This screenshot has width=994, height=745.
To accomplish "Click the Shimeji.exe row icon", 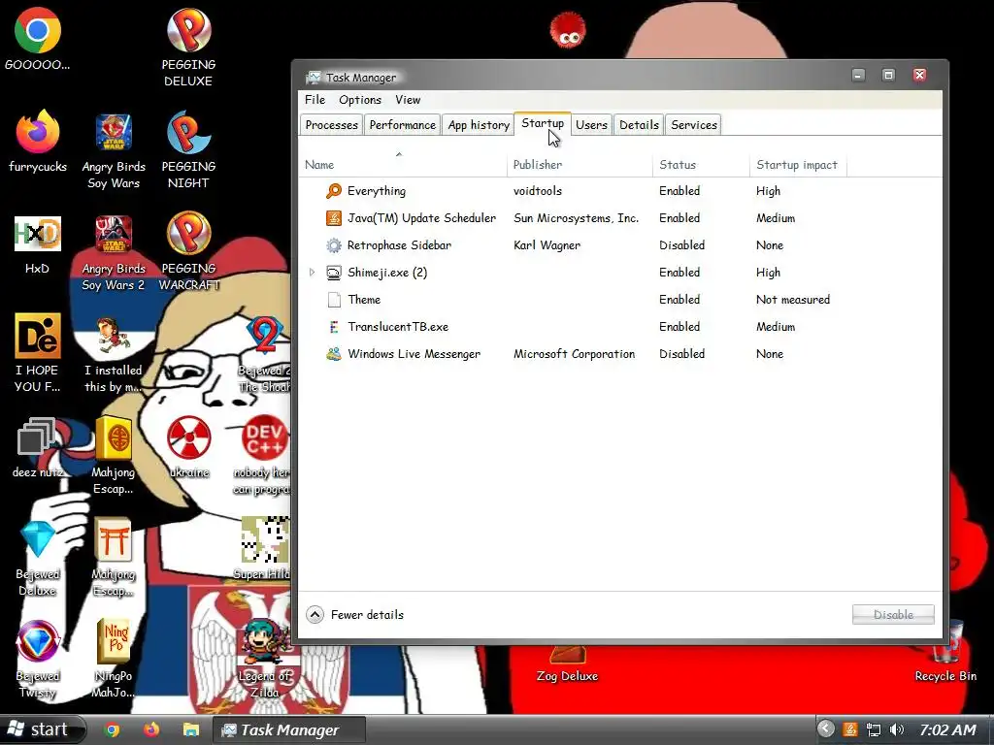I will pyautogui.click(x=334, y=273).
